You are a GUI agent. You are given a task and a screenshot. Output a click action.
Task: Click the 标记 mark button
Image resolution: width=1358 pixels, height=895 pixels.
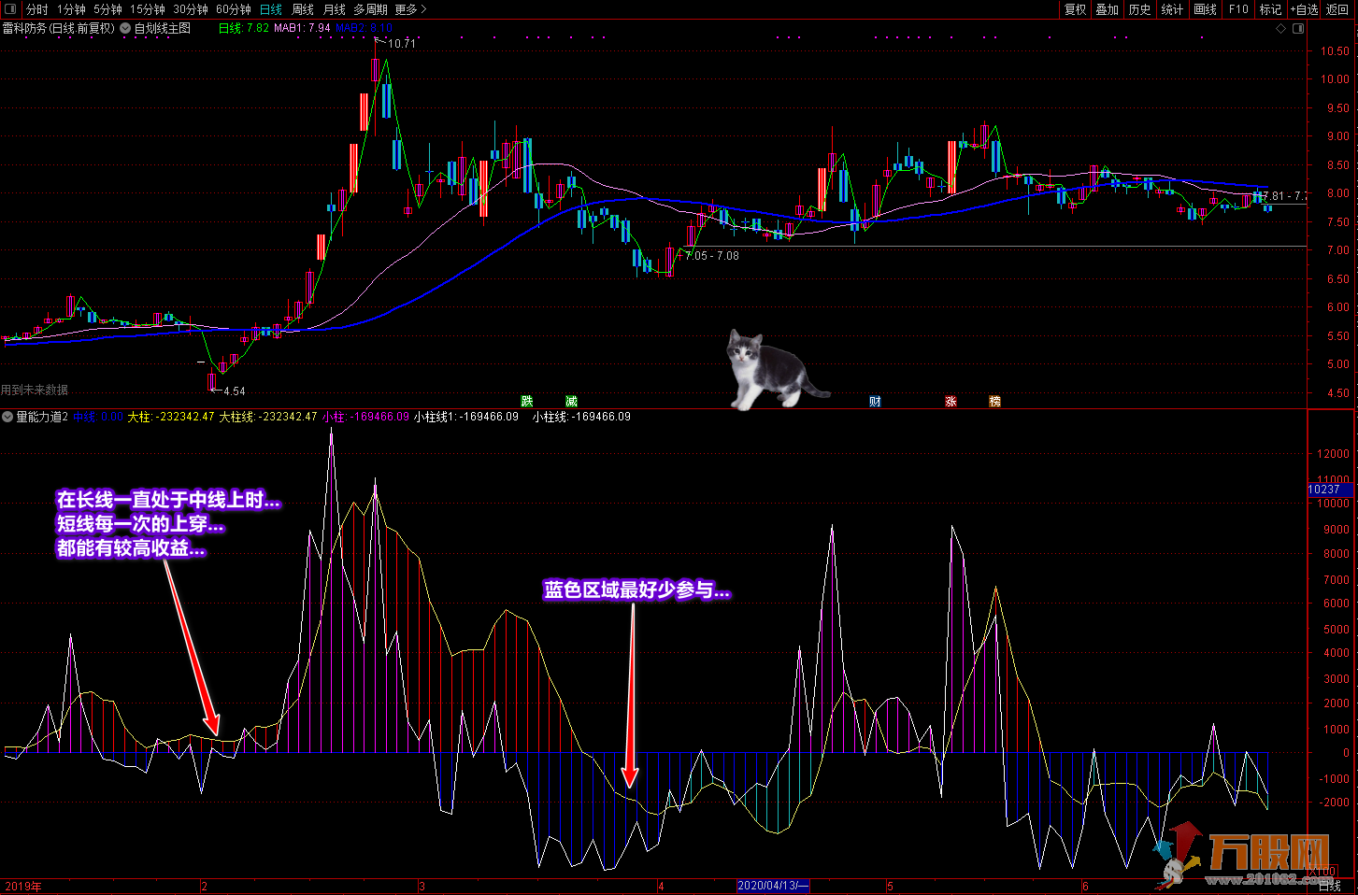[x=1270, y=9]
